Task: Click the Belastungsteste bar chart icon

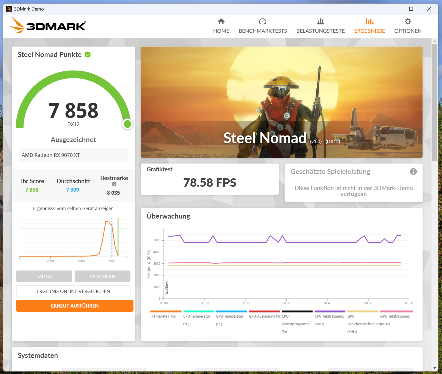Action: click(320, 21)
